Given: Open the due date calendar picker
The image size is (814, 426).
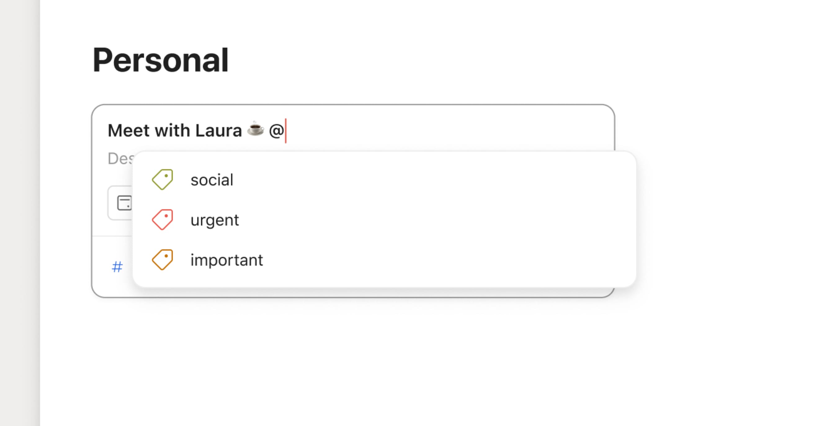Looking at the screenshot, I should tap(124, 204).
